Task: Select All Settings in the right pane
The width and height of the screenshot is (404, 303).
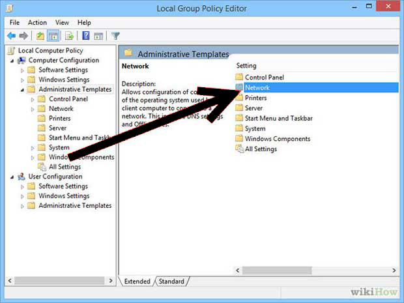Action: pos(261,149)
